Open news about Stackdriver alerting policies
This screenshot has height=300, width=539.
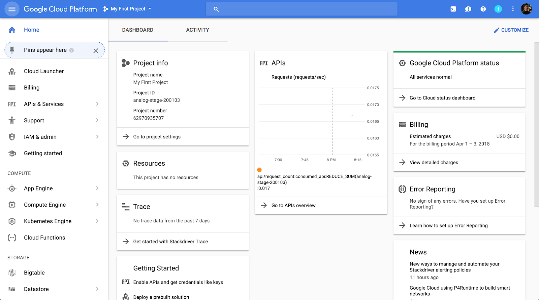tap(455, 267)
